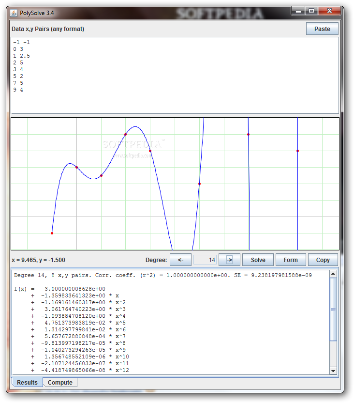Click data row "1 2.5"
This screenshot has height=403, width=354.
click(x=22, y=56)
